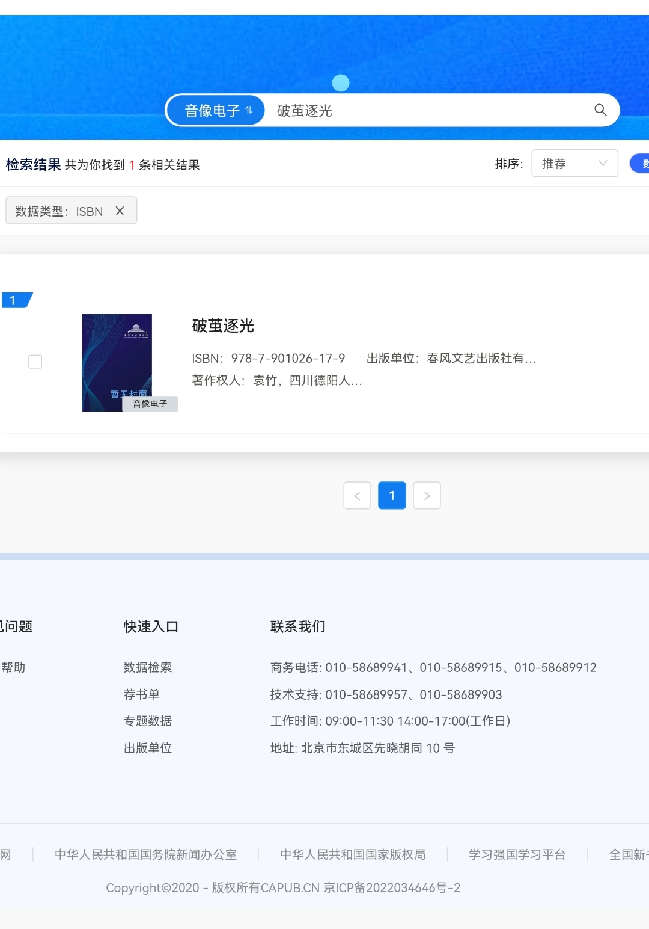Open the book cover thumbnail
649x929 pixels.
pyautogui.click(x=117, y=363)
